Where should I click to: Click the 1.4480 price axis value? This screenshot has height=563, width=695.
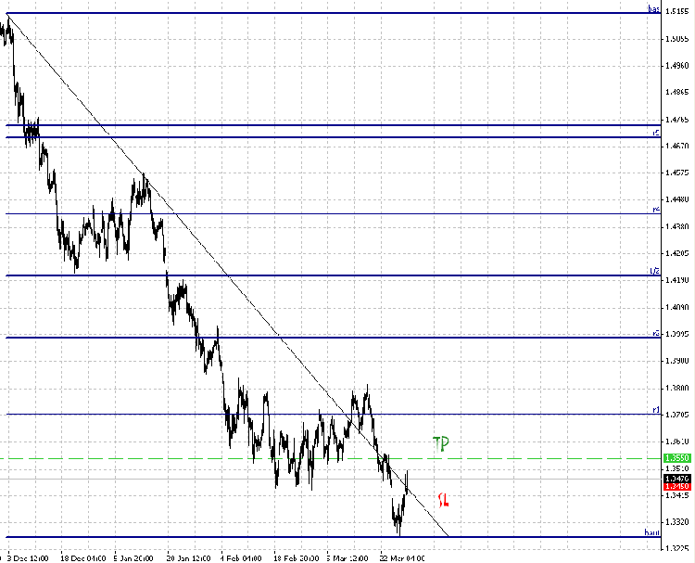pos(677,199)
